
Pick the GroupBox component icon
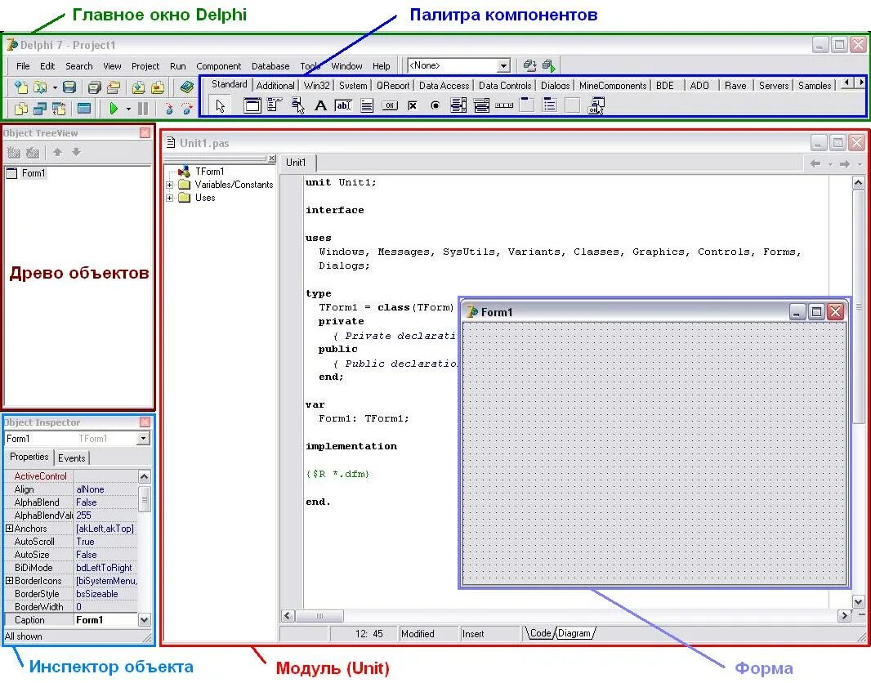526,105
